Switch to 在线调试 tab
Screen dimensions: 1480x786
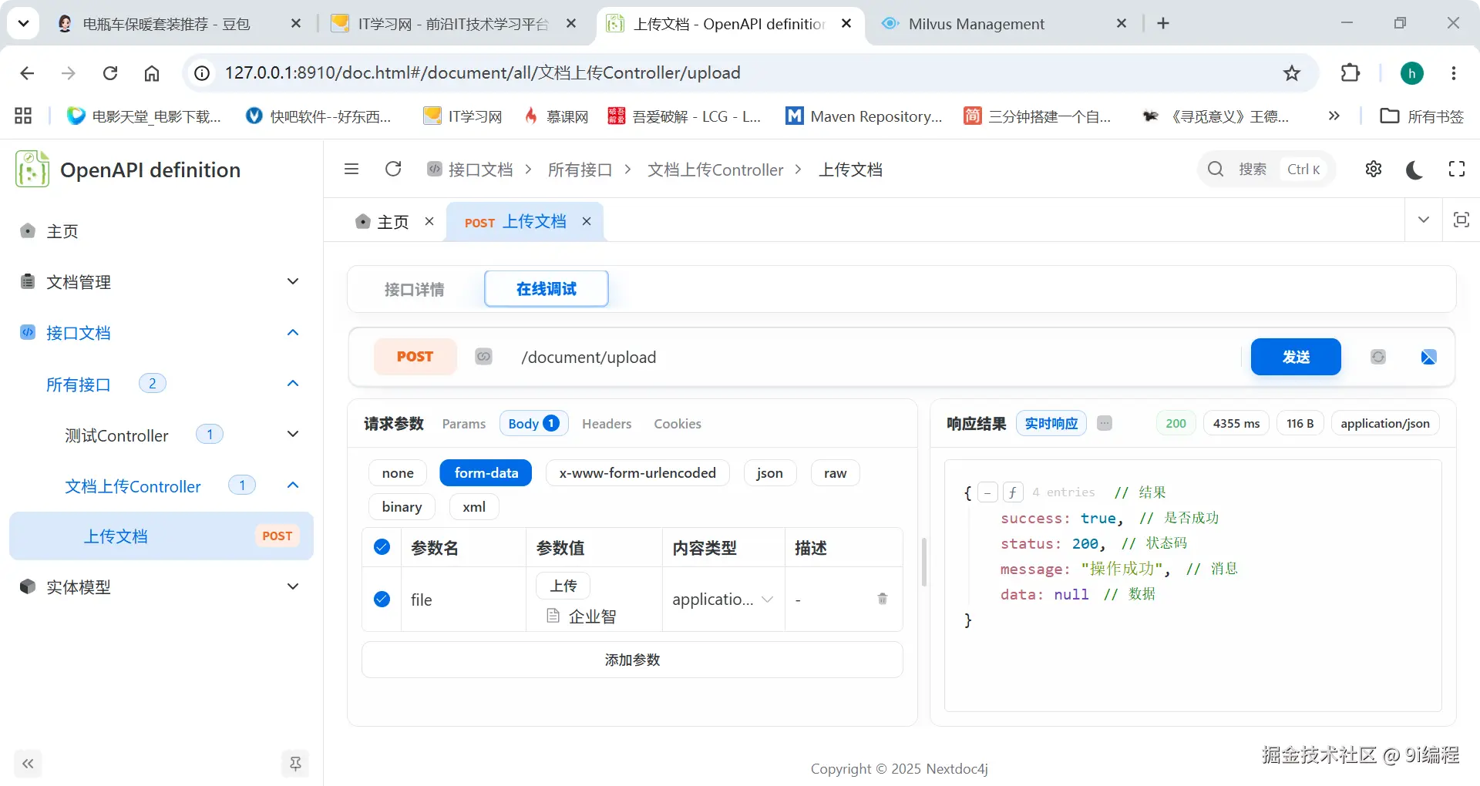(x=547, y=289)
